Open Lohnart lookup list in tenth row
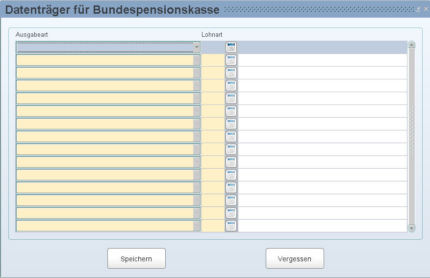 pos(231,162)
